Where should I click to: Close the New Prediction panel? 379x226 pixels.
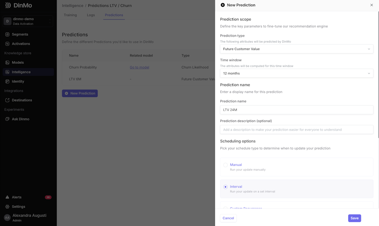pyautogui.click(x=371, y=5)
